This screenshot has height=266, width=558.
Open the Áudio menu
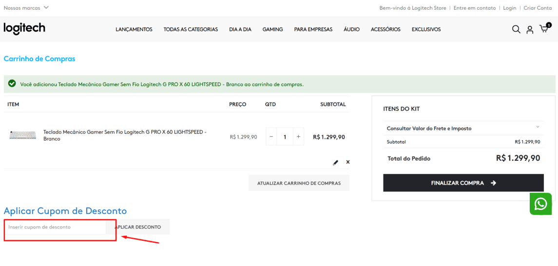[x=351, y=30]
